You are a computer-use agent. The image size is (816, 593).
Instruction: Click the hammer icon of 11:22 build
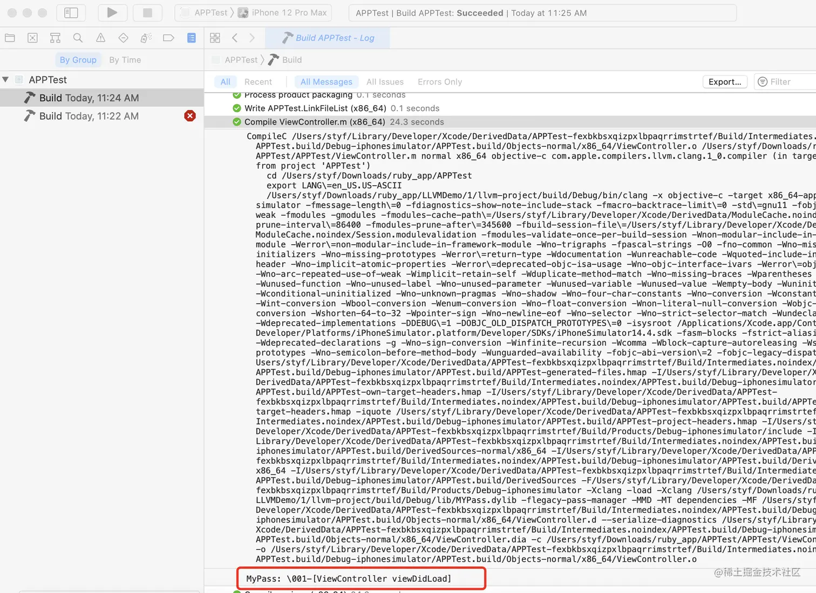click(x=30, y=116)
